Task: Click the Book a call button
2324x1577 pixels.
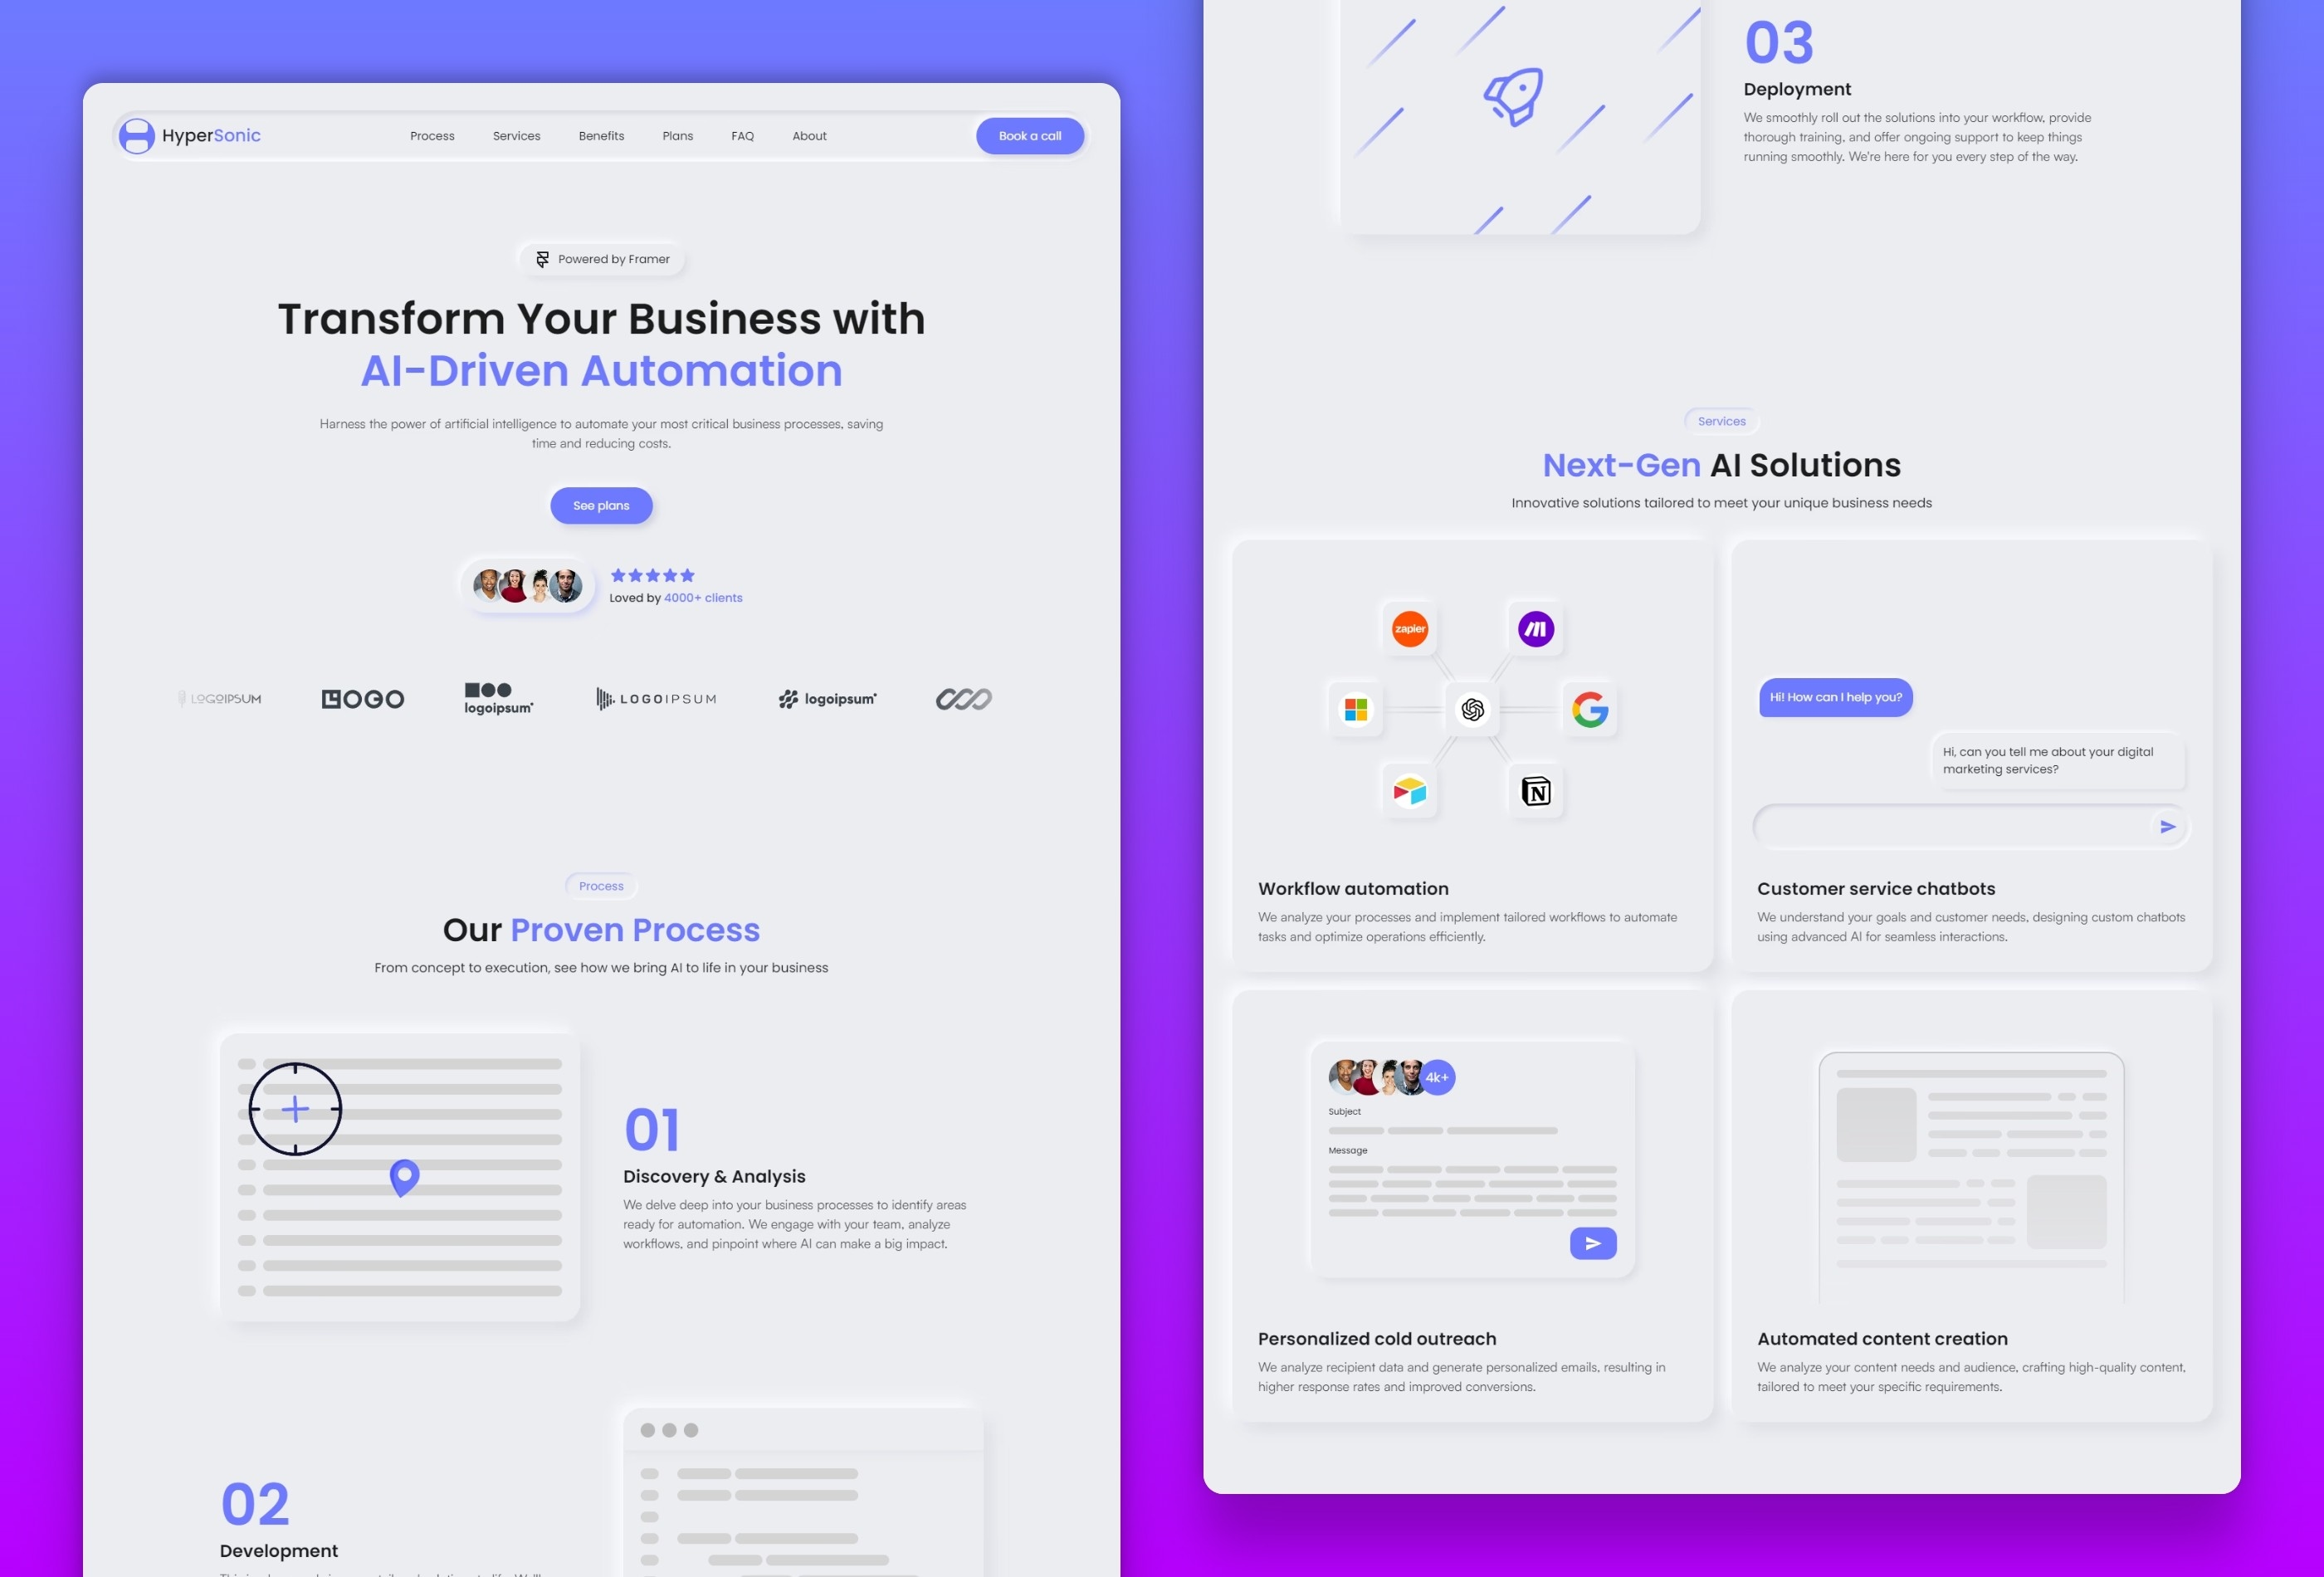Action: click(x=1029, y=135)
